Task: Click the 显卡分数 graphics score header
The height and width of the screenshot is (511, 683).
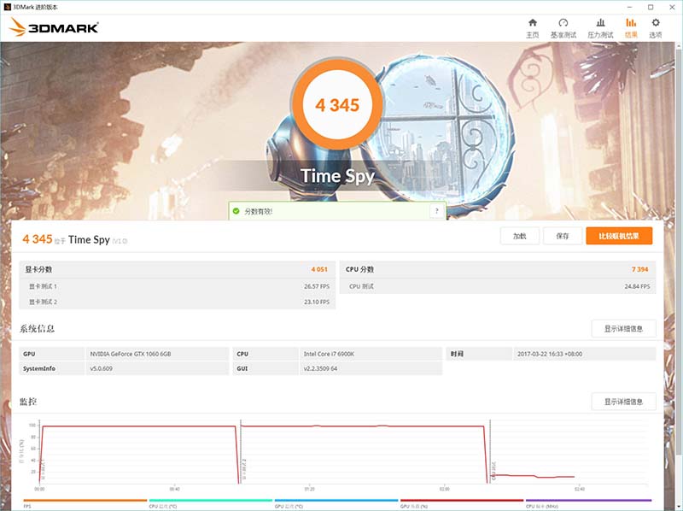Action: click(x=38, y=269)
